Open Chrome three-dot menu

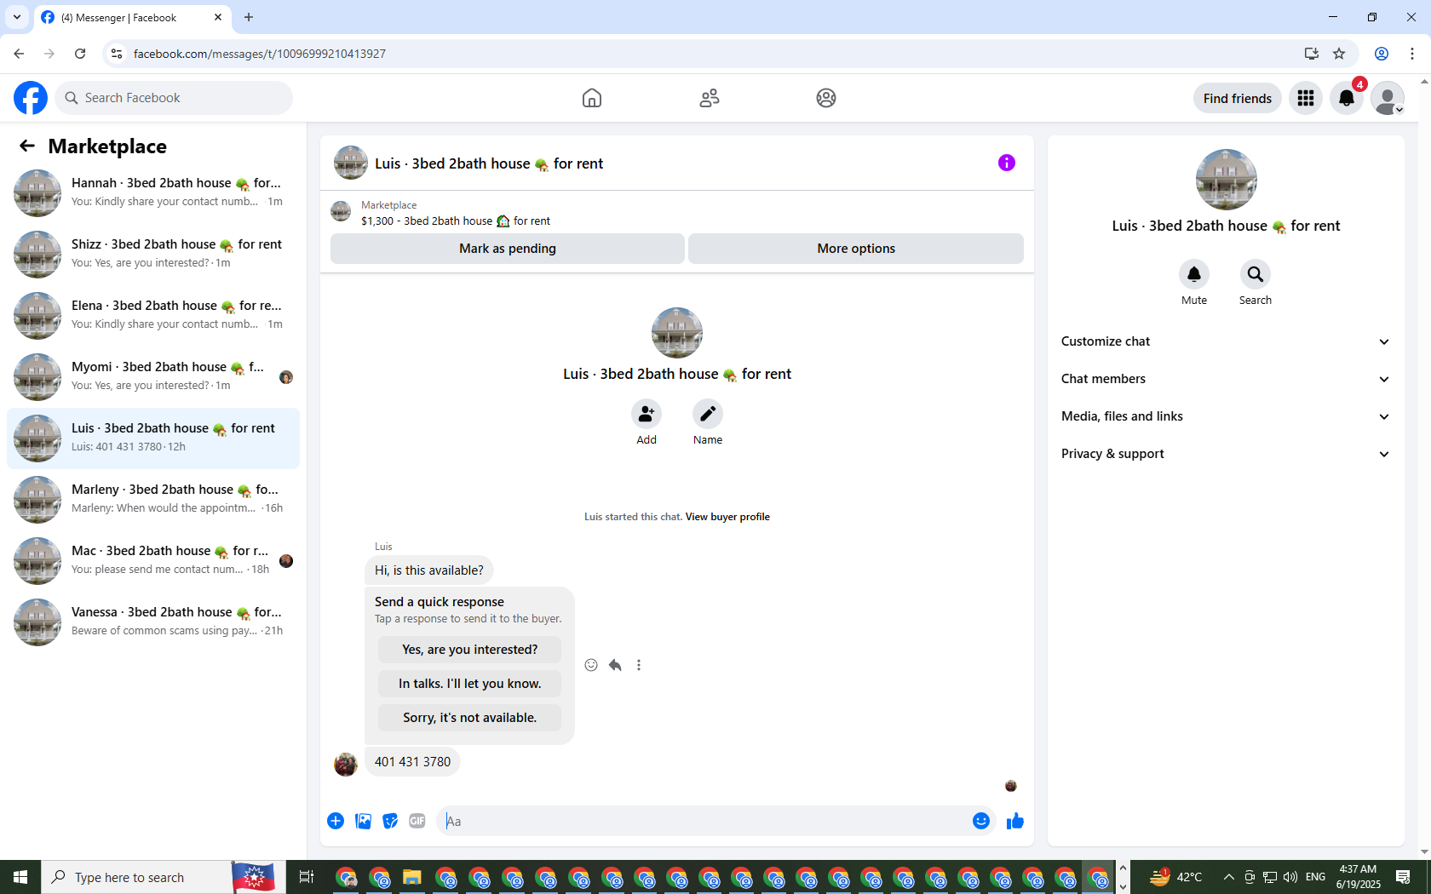click(1412, 54)
